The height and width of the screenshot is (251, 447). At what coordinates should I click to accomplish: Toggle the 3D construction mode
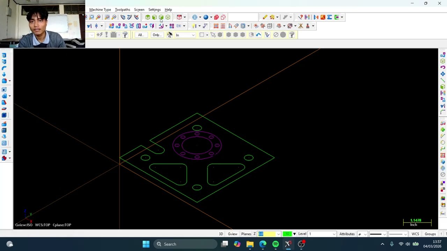point(221,234)
